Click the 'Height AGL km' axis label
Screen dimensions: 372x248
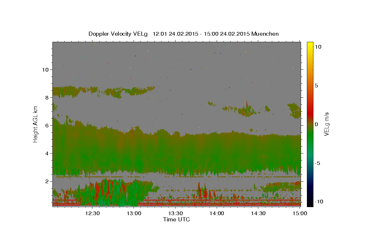tap(36, 124)
